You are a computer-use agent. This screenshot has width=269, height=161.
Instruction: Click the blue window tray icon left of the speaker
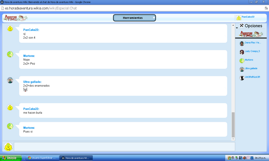coord(240,158)
